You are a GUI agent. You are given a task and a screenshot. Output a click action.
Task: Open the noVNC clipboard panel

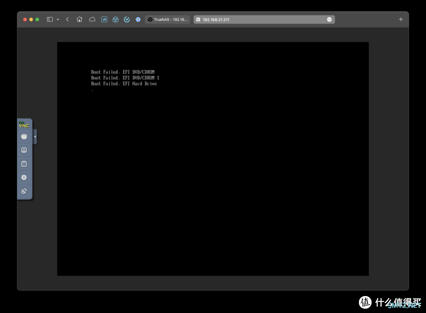click(x=24, y=164)
